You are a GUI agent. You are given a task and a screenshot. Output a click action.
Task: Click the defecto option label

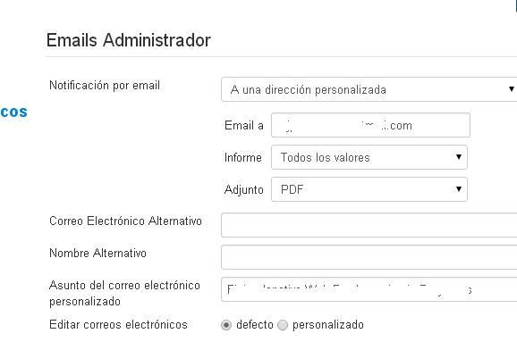[255, 325]
